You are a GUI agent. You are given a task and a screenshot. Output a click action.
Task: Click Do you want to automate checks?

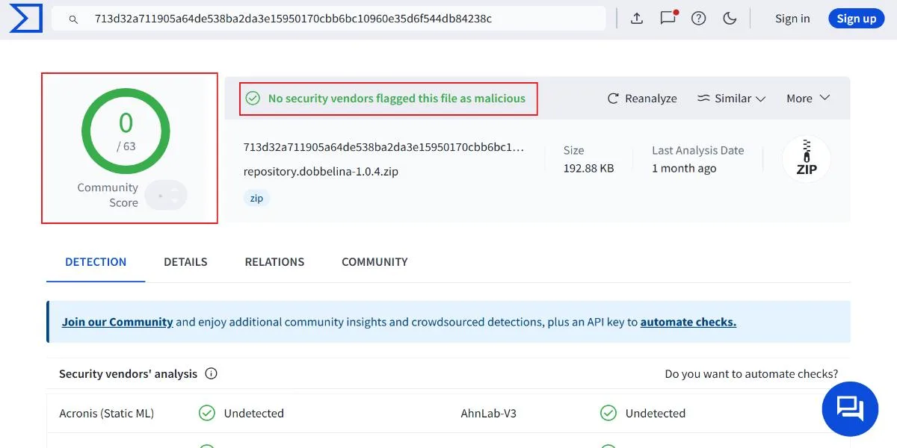coord(751,373)
